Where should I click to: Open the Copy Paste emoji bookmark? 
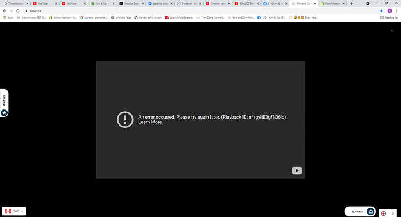coord(303,17)
